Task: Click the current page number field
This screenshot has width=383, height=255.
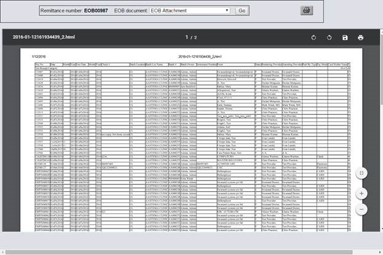Action: click(x=187, y=37)
